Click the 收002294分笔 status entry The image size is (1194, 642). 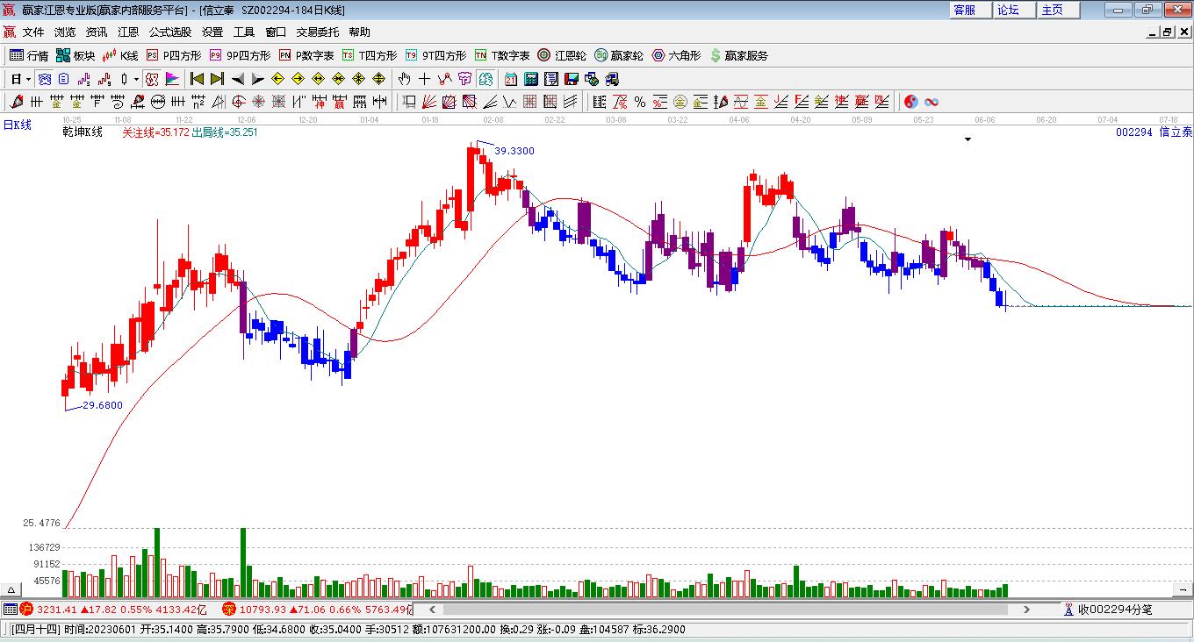(x=1108, y=609)
